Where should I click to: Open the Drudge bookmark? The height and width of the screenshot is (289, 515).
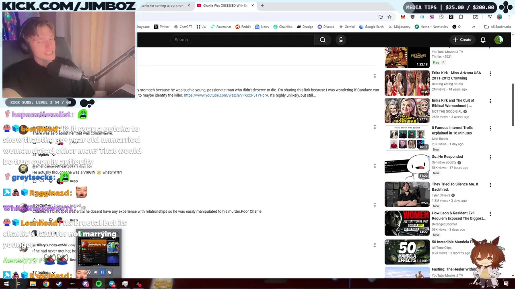tap(305, 27)
